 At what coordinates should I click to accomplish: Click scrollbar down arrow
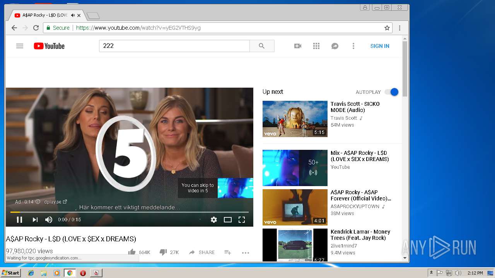405,258
